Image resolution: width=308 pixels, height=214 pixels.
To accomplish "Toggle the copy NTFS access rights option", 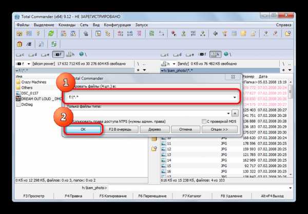I will tap(119, 121).
